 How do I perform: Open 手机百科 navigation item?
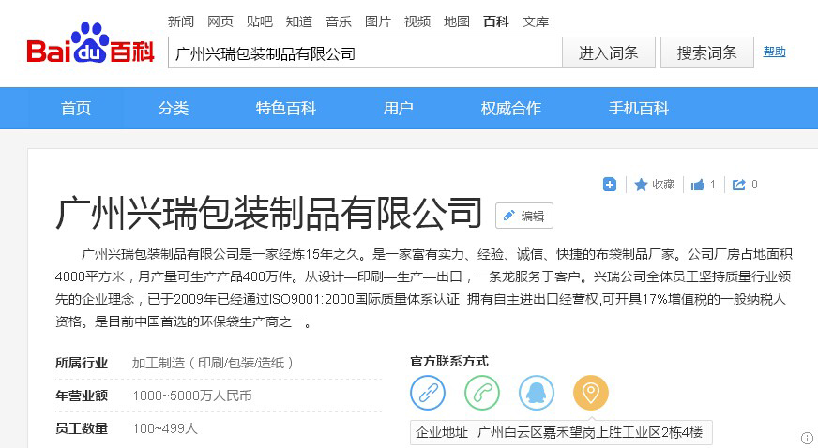[639, 109]
